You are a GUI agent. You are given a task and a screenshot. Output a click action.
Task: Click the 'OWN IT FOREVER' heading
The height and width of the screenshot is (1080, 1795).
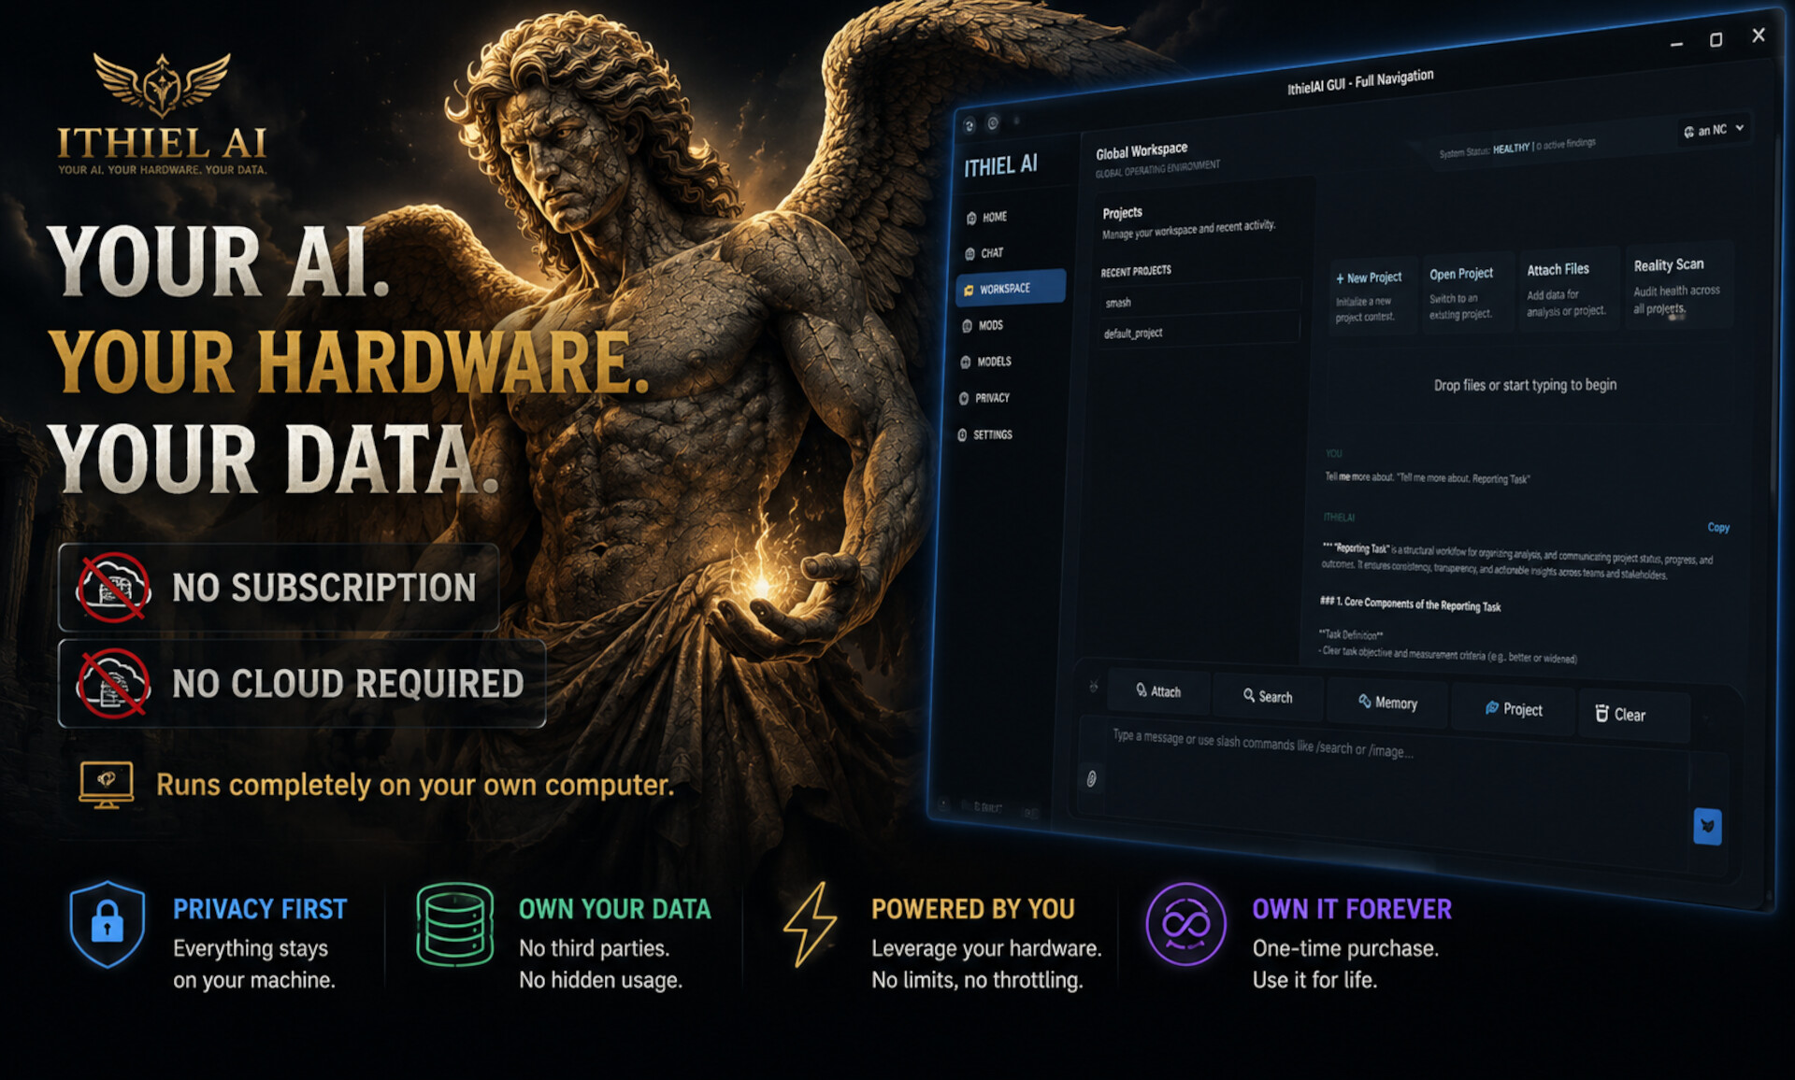[1353, 909]
